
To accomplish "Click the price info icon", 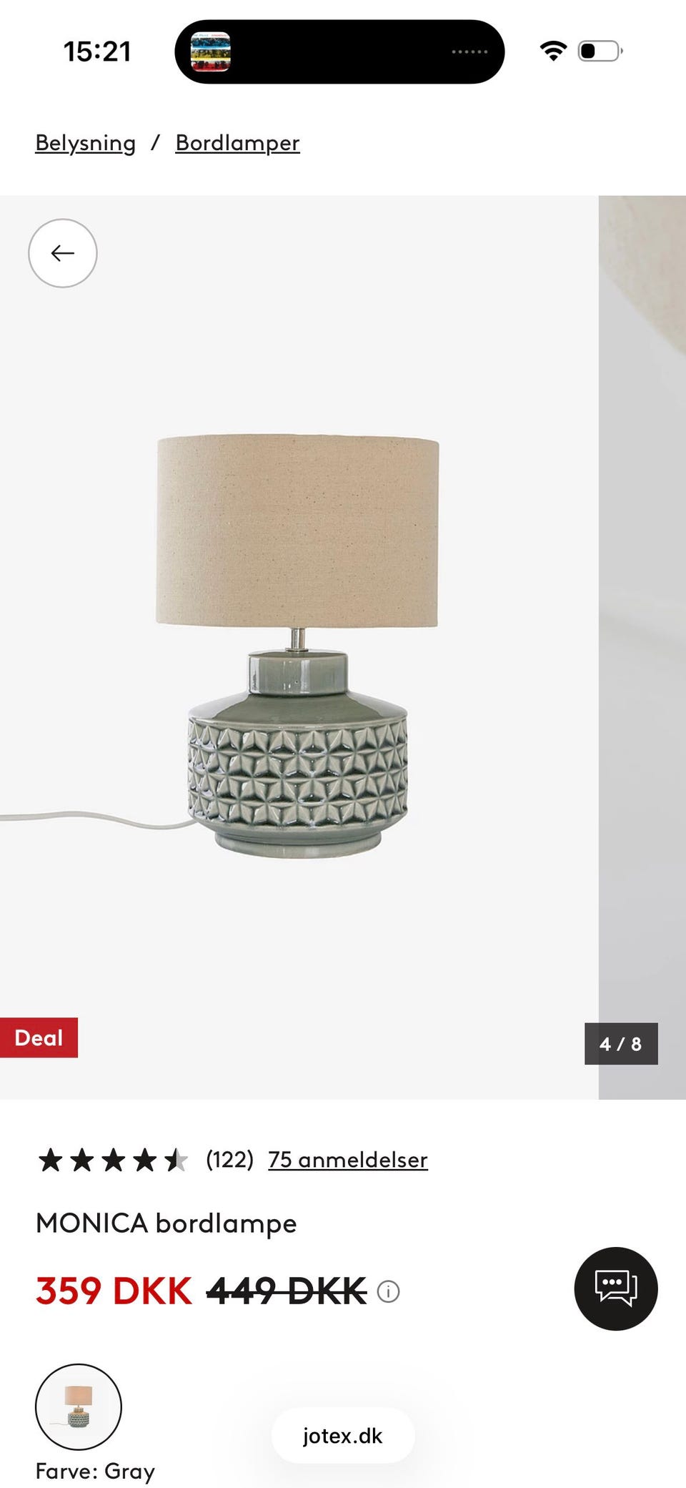I will pos(388,1291).
